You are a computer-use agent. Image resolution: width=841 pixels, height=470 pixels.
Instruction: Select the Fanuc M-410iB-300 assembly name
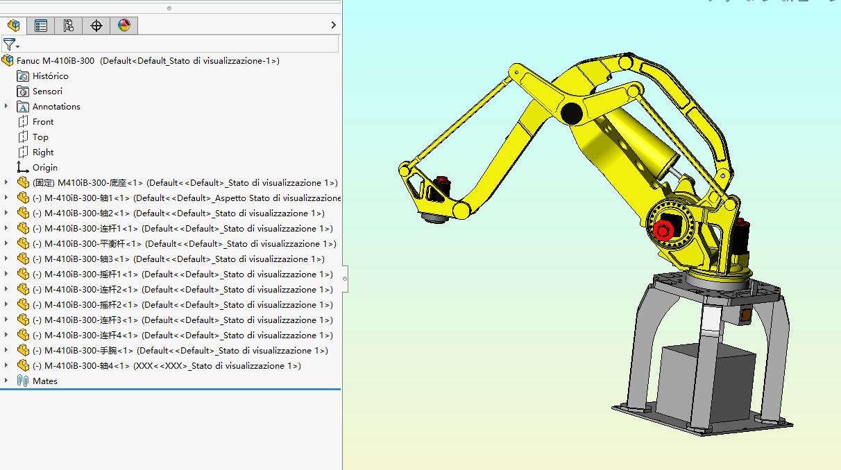tap(148, 61)
